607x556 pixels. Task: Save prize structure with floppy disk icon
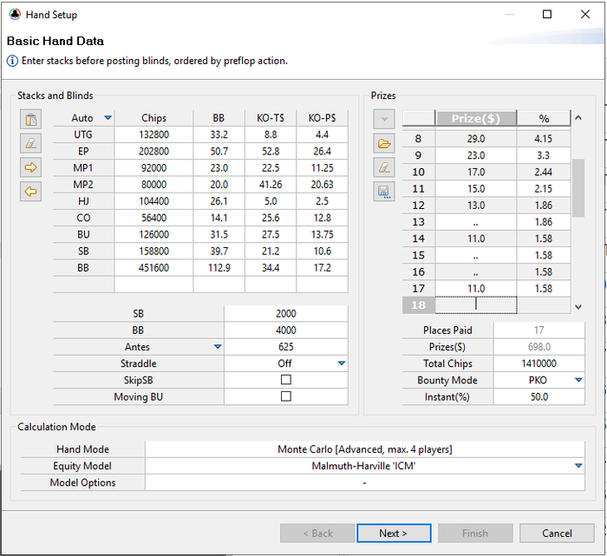point(385,192)
